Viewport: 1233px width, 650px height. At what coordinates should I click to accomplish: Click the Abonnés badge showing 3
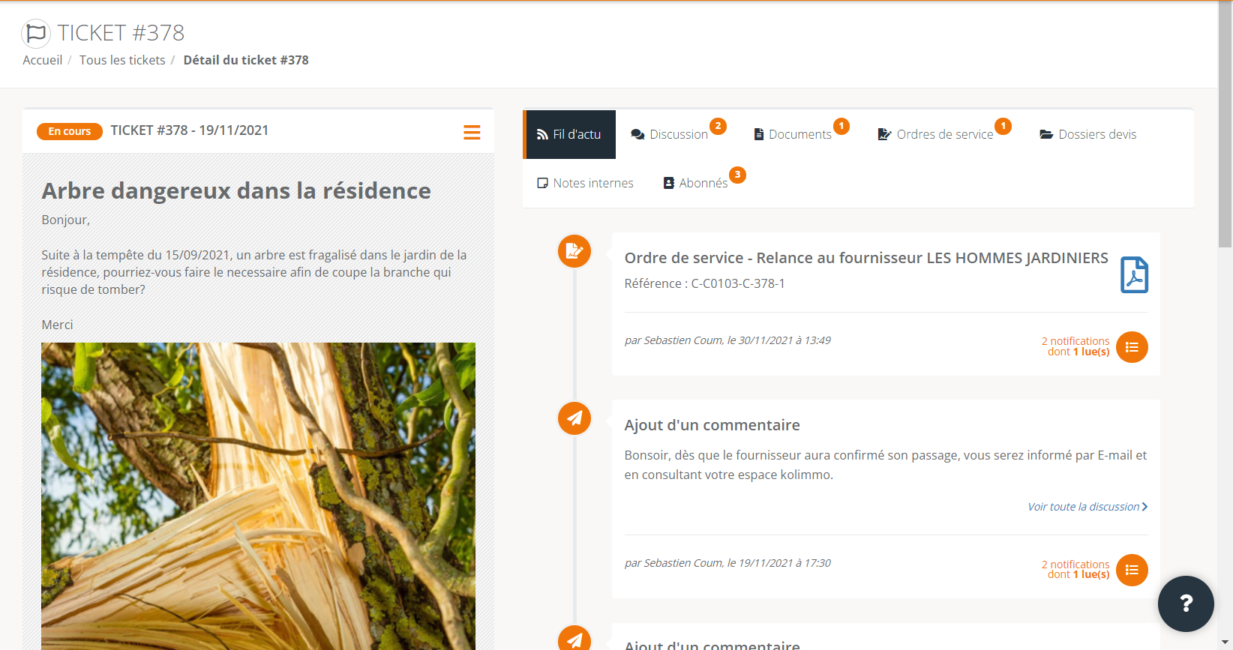point(738,175)
